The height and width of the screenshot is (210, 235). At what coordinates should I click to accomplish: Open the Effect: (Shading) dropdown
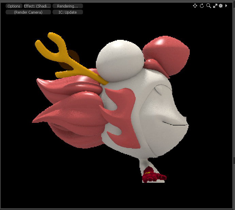(37, 6)
